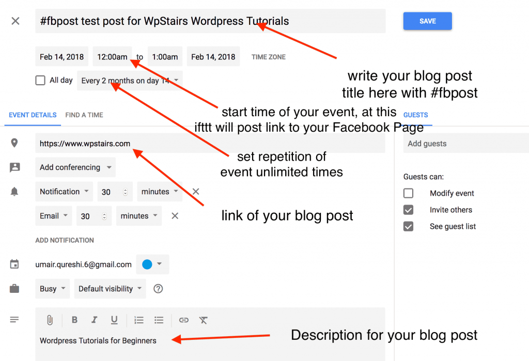
Task: Click the event title field #fbpost
Action: click(210, 21)
